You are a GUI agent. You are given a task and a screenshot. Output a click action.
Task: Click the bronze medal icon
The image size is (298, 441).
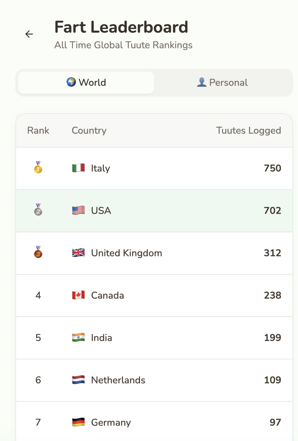38,252
